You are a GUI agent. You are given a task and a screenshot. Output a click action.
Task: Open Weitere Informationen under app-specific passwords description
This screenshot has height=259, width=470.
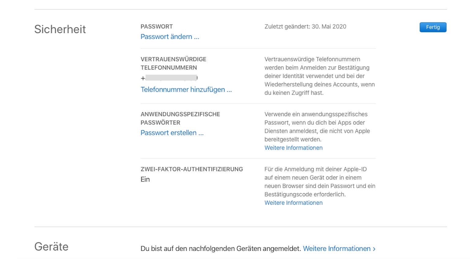(293, 148)
